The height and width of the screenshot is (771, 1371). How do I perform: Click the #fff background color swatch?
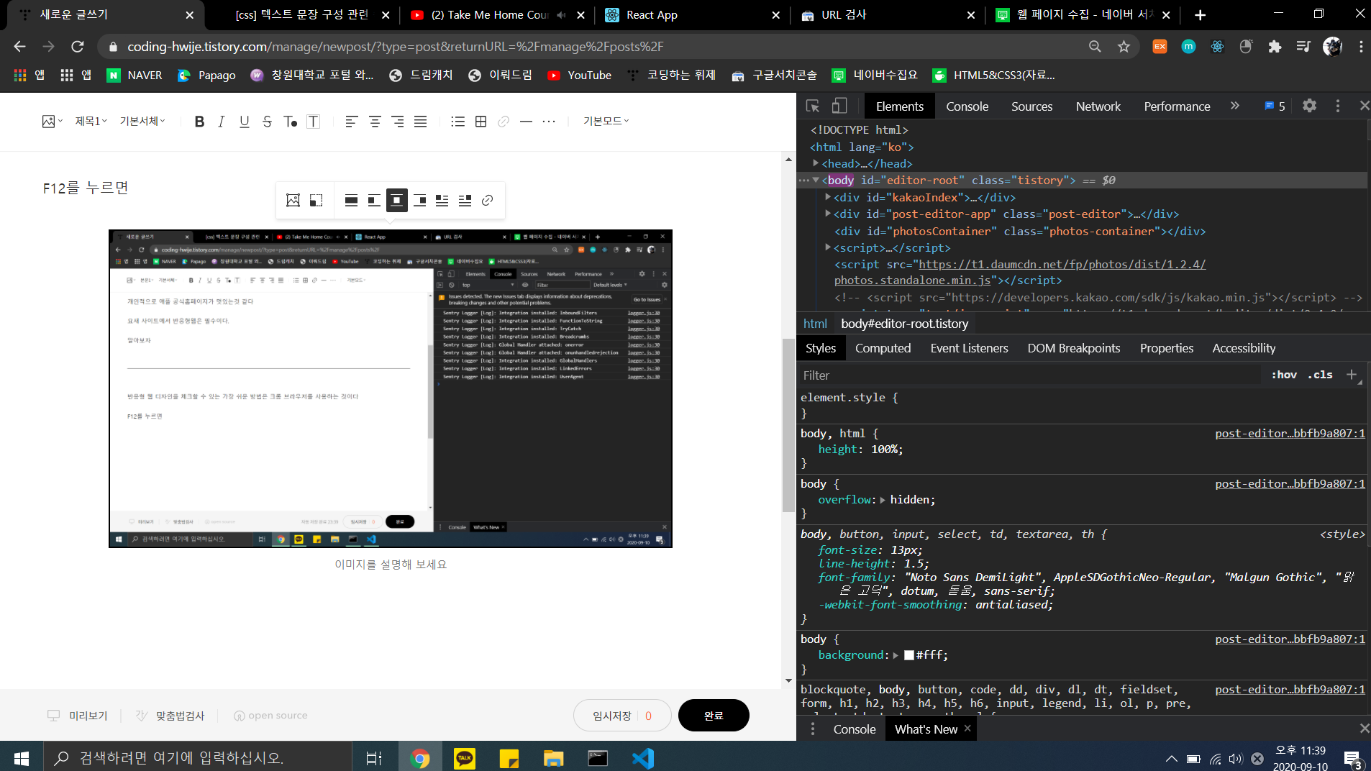tap(909, 655)
